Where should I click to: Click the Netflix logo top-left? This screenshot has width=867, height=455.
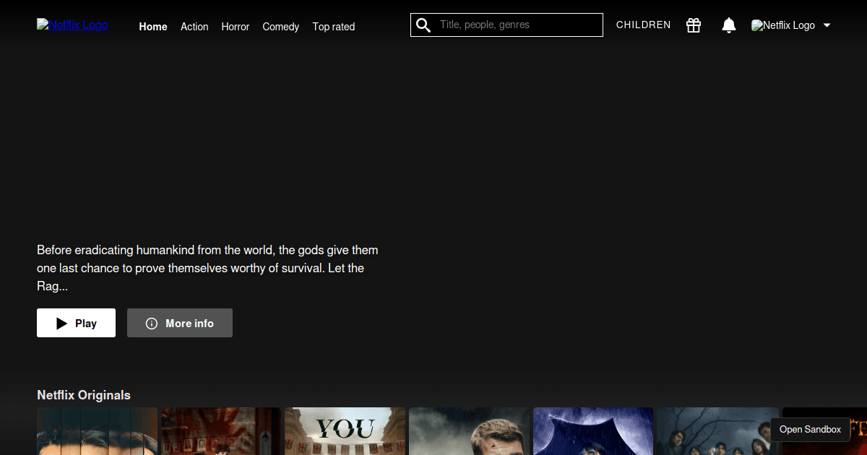pyautogui.click(x=72, y=25)
